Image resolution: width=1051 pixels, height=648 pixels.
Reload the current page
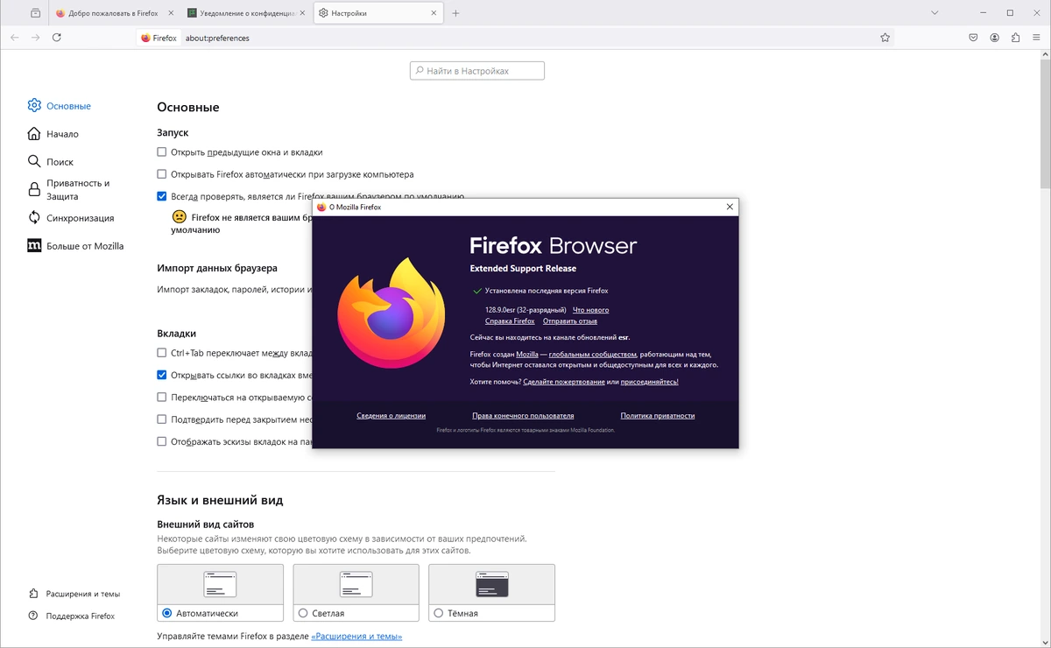tap(57, 38)
